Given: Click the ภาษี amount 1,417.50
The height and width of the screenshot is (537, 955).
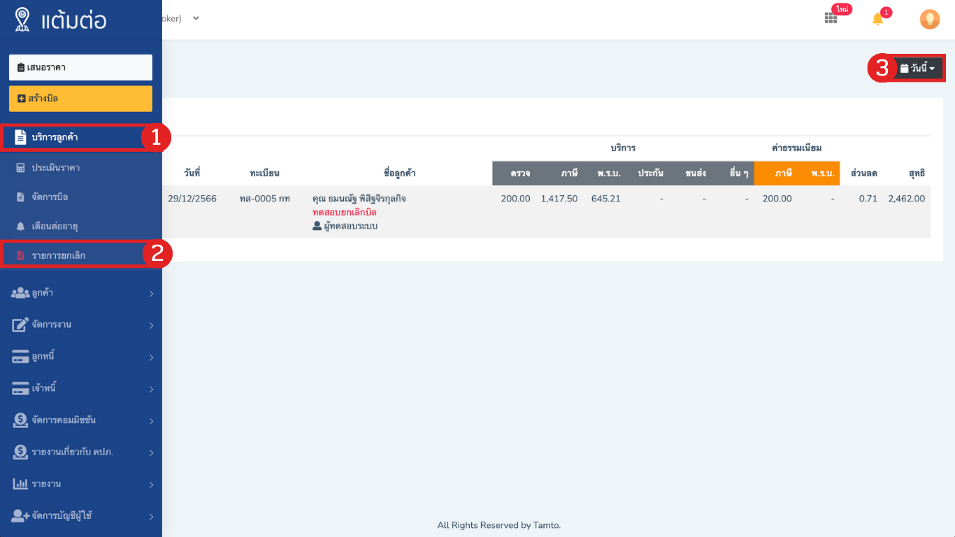Looking at the screenshot, I should coord(559,199).
